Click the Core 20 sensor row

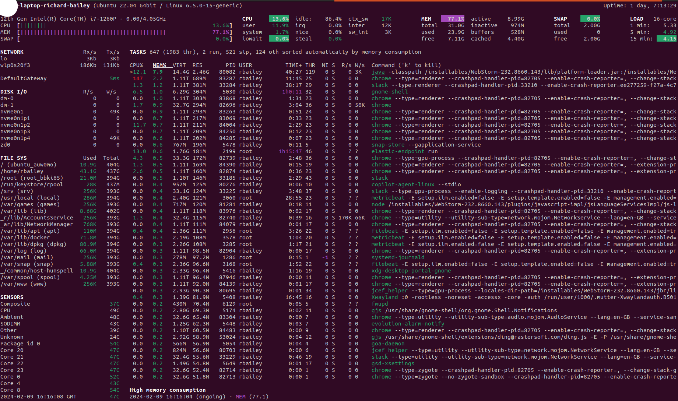click(60, 350)
